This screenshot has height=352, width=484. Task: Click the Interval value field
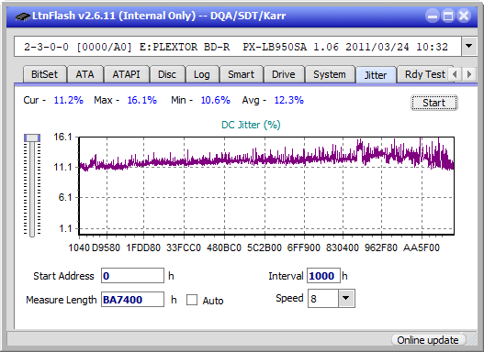tap(323, 276)
